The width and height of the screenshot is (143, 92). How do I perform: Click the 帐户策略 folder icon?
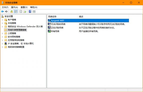[6, 20]
